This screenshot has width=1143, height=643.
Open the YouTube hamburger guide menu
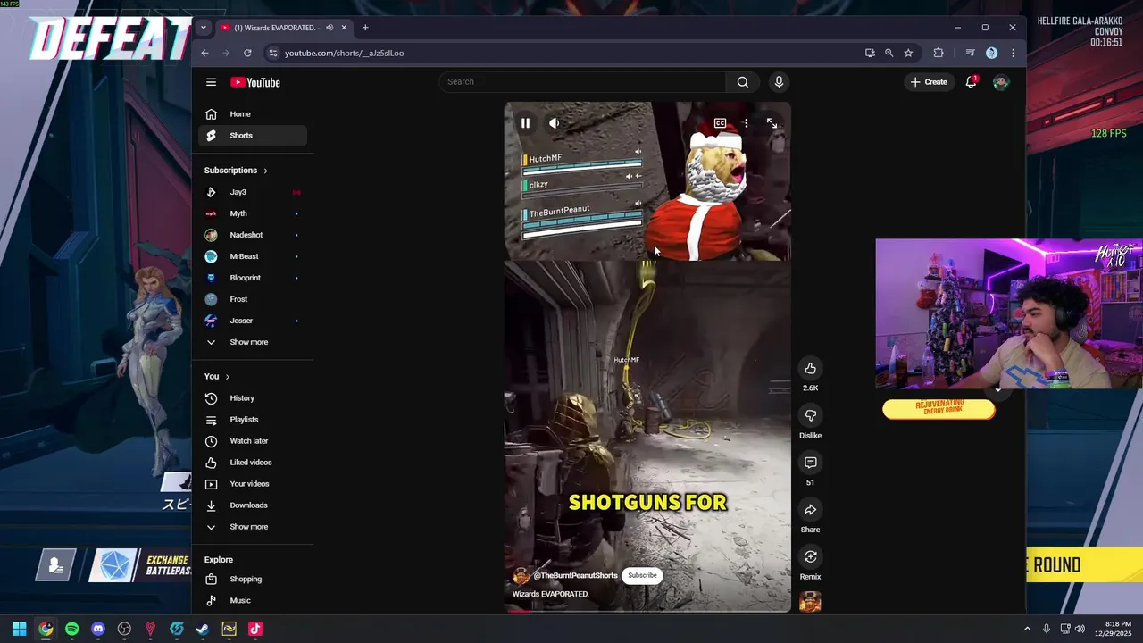(211, 82)
